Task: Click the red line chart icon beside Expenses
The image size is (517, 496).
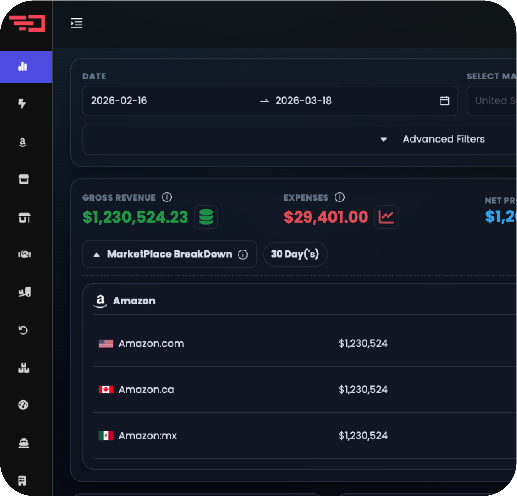Action: pyautogui.click(x=386, y=217)
